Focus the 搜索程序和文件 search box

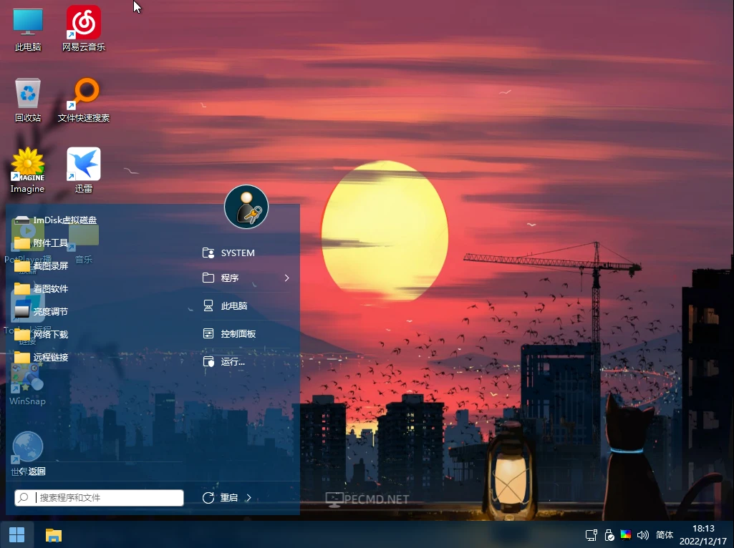99,497
